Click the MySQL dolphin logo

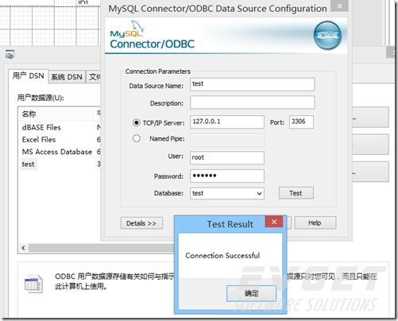pos(127,29)
